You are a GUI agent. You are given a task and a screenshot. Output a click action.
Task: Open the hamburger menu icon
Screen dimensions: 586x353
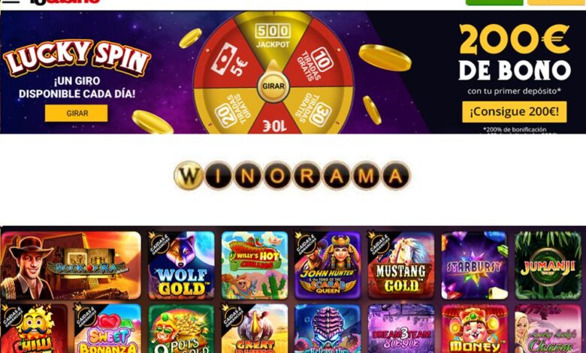10,1
